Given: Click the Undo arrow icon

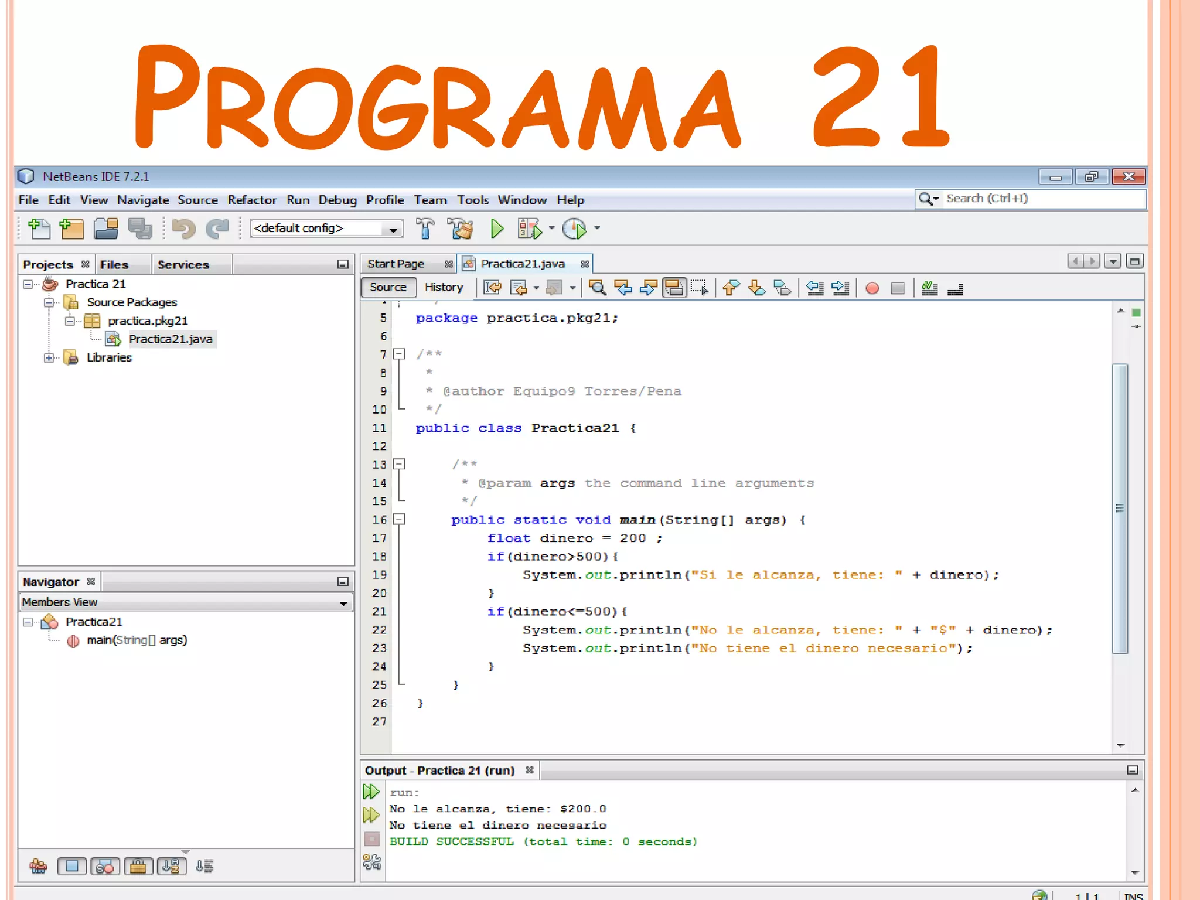Looking at the screenshot, I should [x=184, y=229].
